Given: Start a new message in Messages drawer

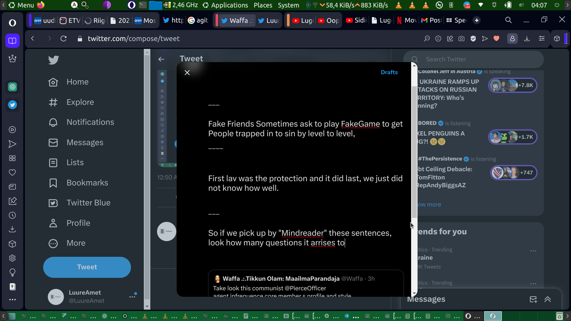Looking at the screenshot, I should coord(533,299).
